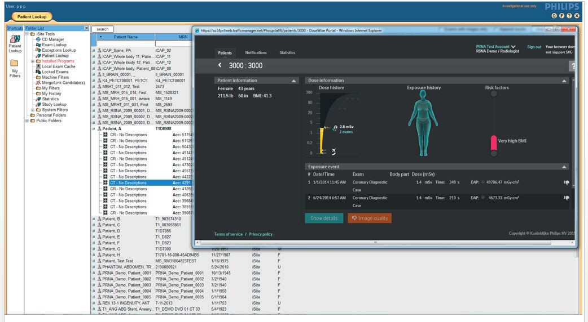Viewport: 588px width, 322px height.
Task: Collapse the Dose information panel
Action: point(564,80)
